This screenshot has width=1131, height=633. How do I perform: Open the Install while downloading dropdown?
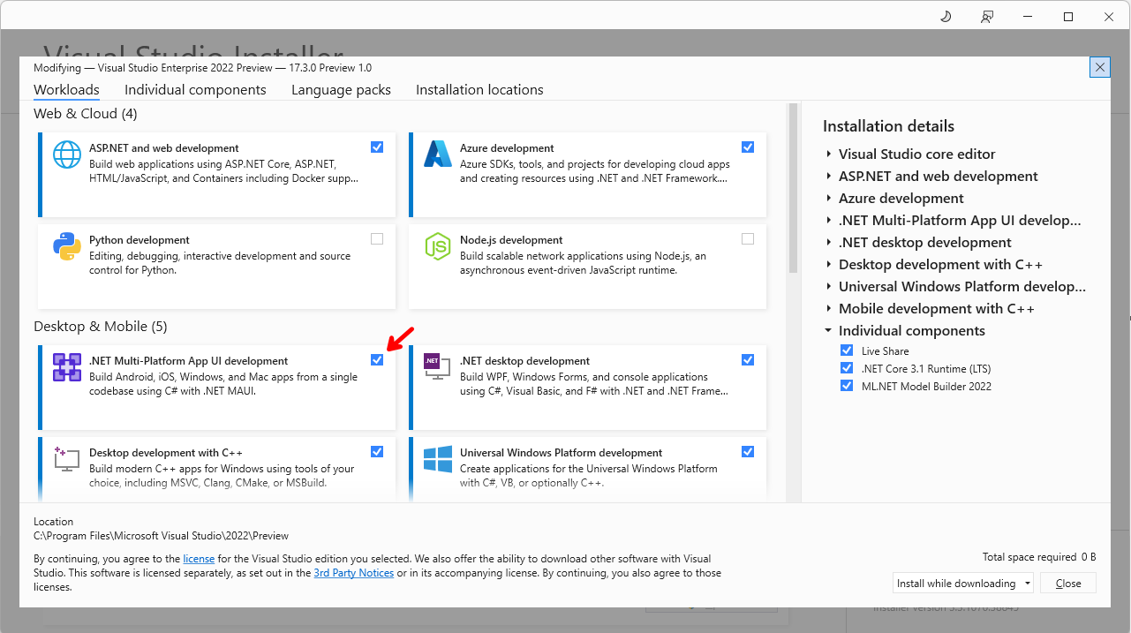click(962, 584)
